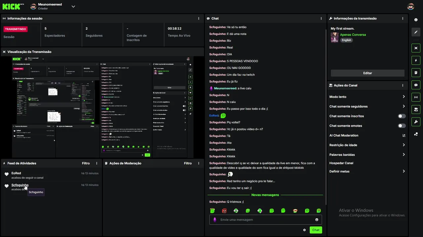Click the TRANSMITINDO badge
The height and width of the screenshot is (237, 423).
point(16,29)
